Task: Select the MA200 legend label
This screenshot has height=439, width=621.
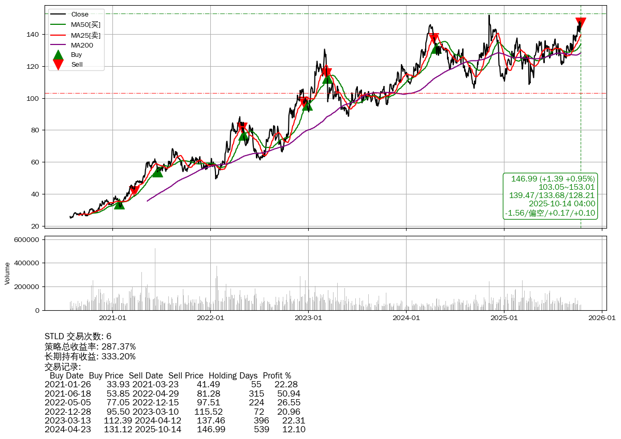Action: tap(82, 46)
